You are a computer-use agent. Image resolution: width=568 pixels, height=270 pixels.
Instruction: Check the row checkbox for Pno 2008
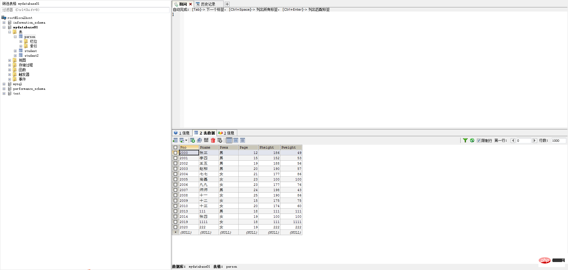click(175, 195)
